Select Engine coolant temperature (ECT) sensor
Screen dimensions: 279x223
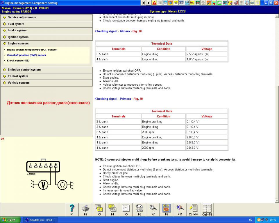(32, 50)
